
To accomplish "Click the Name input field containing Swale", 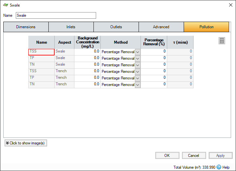I will (56, 15).
